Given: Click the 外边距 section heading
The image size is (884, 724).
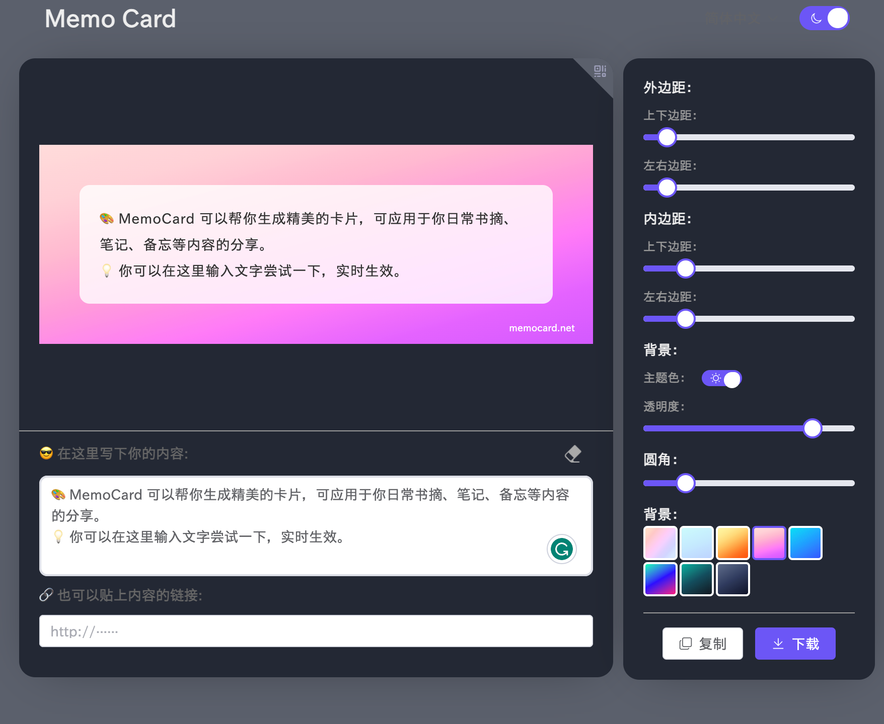Looking at the screenshot, I should click(667, 87).
